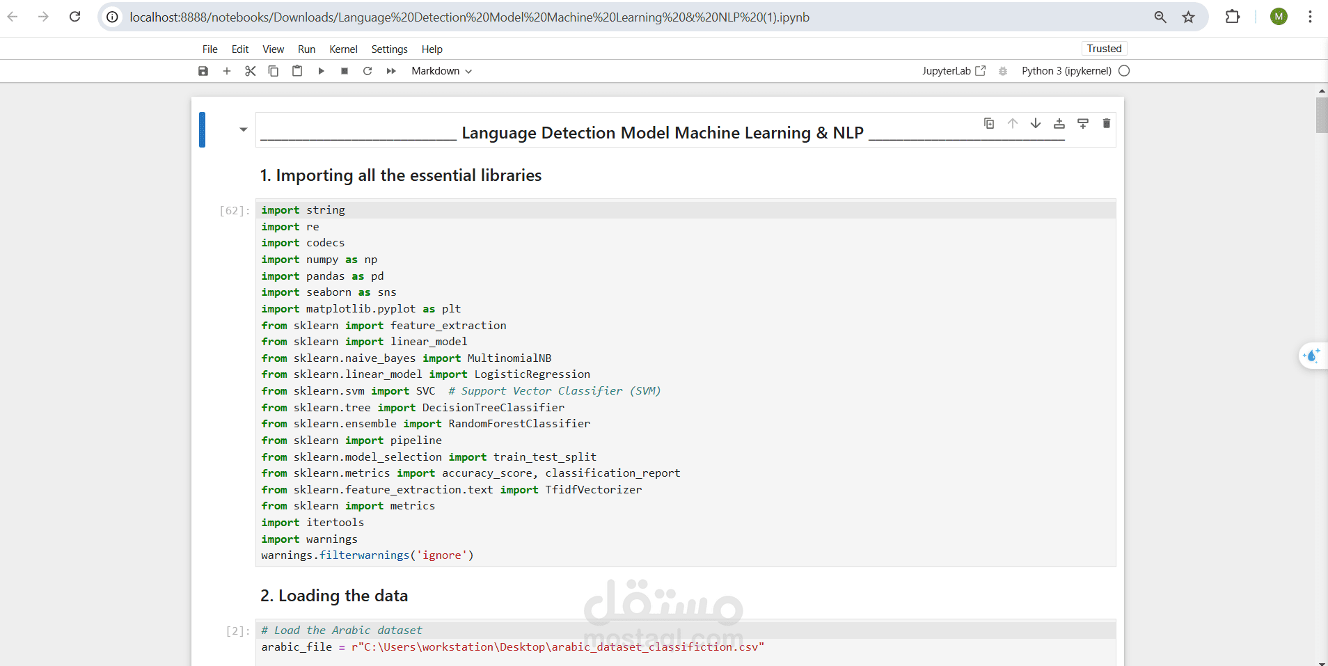Cut the selected cell with scissors icon
Image resolution: width=1328 pixels, height=666 pixels.
pyautogui.click(x=250, y=70)
